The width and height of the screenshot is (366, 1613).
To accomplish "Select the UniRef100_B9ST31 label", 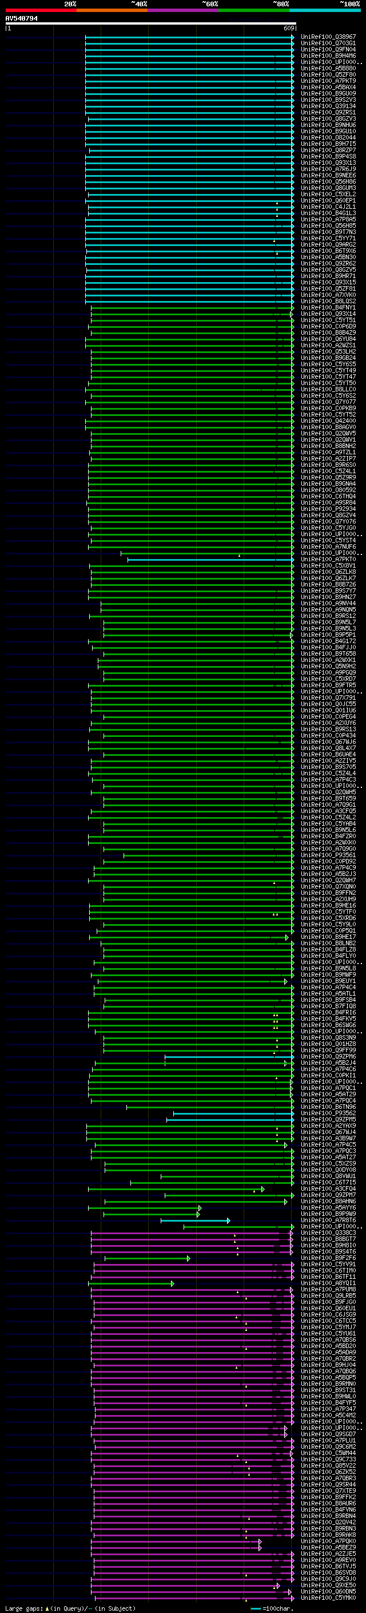I will [x=328, y=1389].
